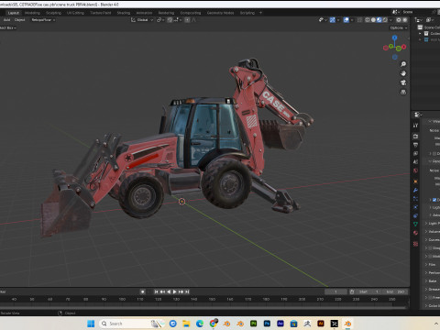Viewport: 440px width, 330px height.
Task: Open the World properties tab
Action: point(415,170)
